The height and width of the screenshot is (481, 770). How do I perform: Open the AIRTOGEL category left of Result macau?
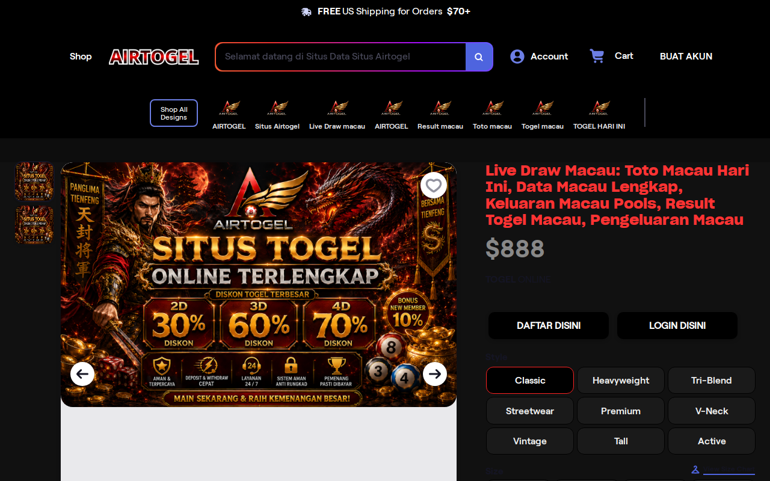[x=392, y=115]
